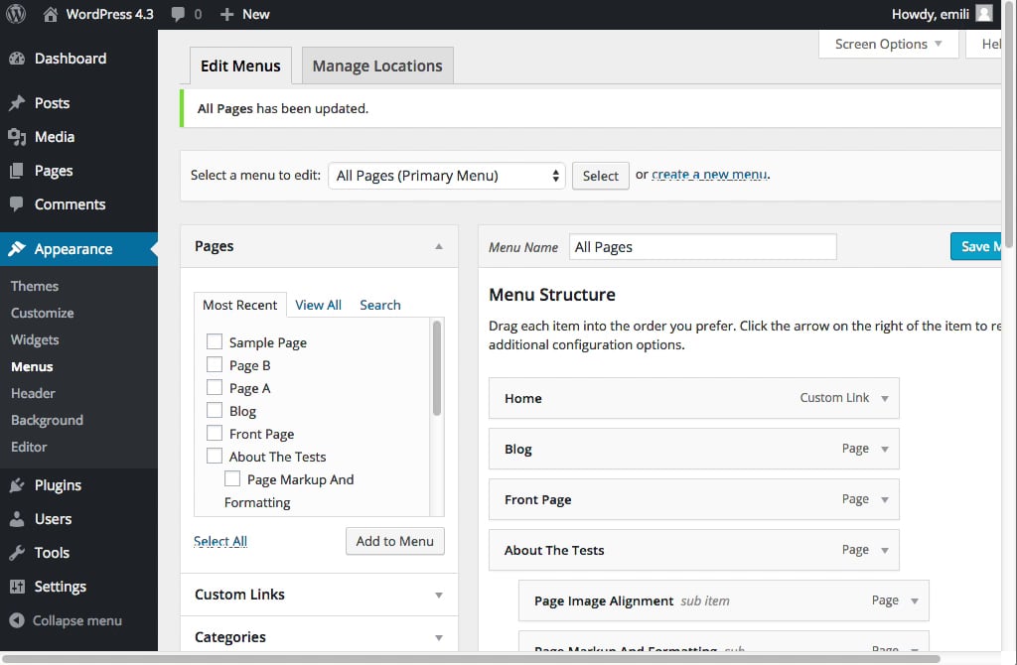Expand the Custom Links panel
The width and height of the screenshot is (1017, 665).
[439, 595]
